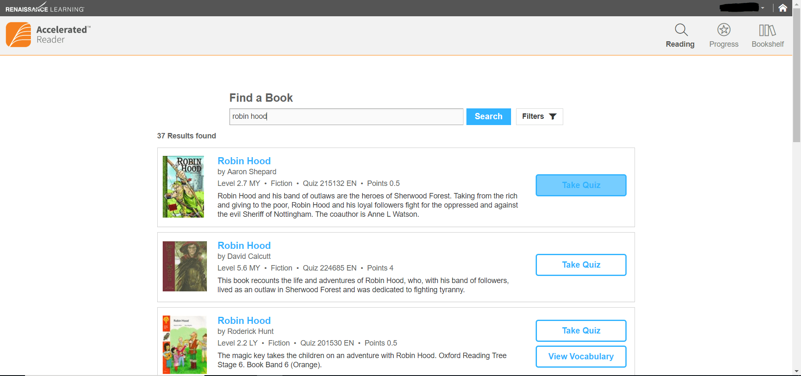Open Robin Hood title by Roderick Hunt
This screenshot has height=376, width=801.
244,321
